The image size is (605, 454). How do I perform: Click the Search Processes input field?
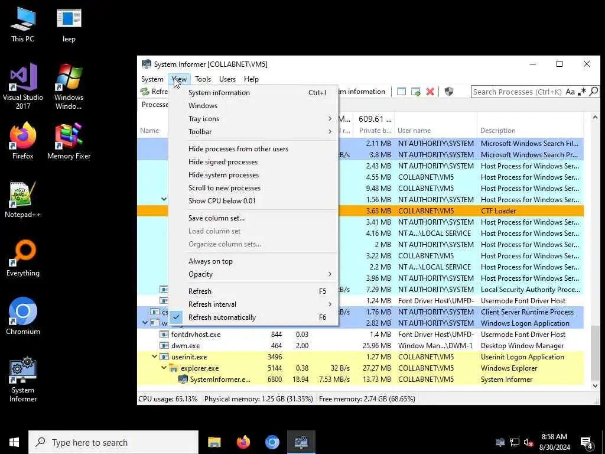[517, 92]
